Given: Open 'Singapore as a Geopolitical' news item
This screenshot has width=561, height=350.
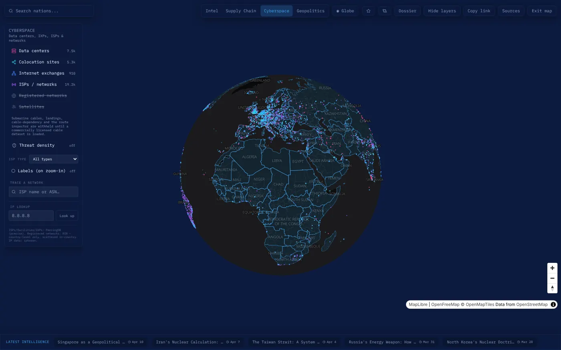Looking at the screenshot, I should click(100, 342).
